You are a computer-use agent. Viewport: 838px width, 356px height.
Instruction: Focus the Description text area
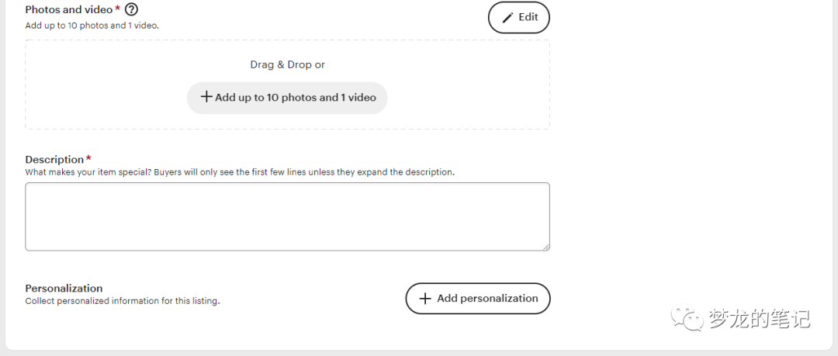tap(287, 216)
